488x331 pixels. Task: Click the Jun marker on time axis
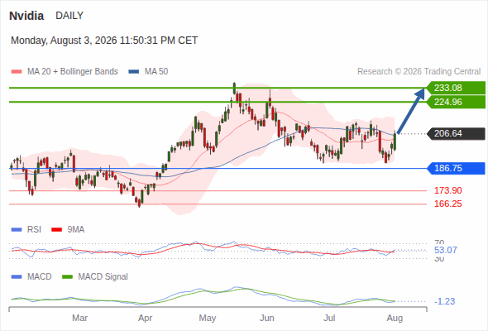click(x=267, y=318)
